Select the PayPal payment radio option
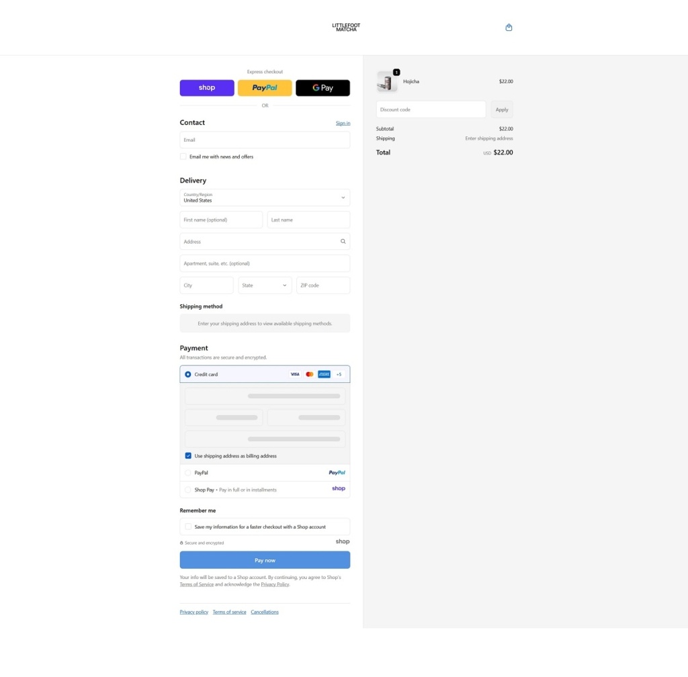This screenshot has height=677, width=688. click(x=188, y=473)
